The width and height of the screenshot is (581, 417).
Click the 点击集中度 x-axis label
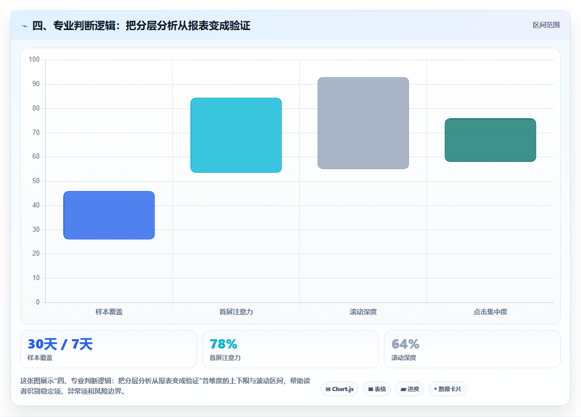click(x=490, y=312)
